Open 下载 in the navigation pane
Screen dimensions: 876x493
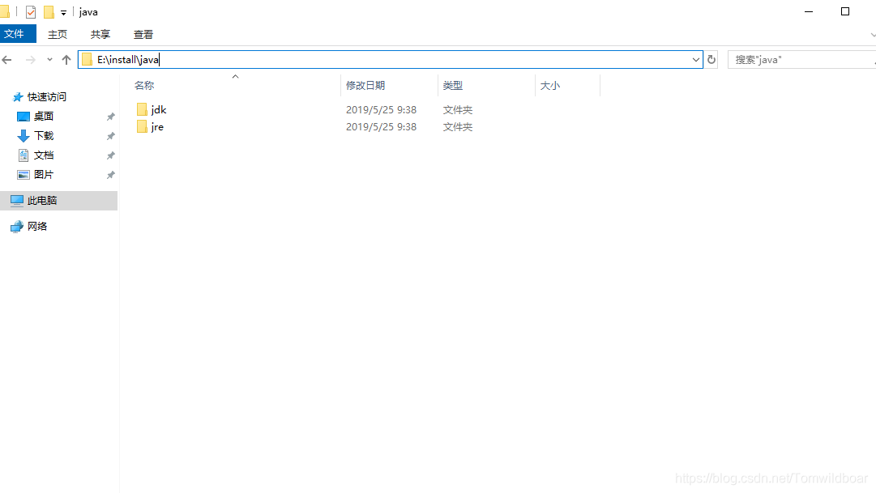44,136
